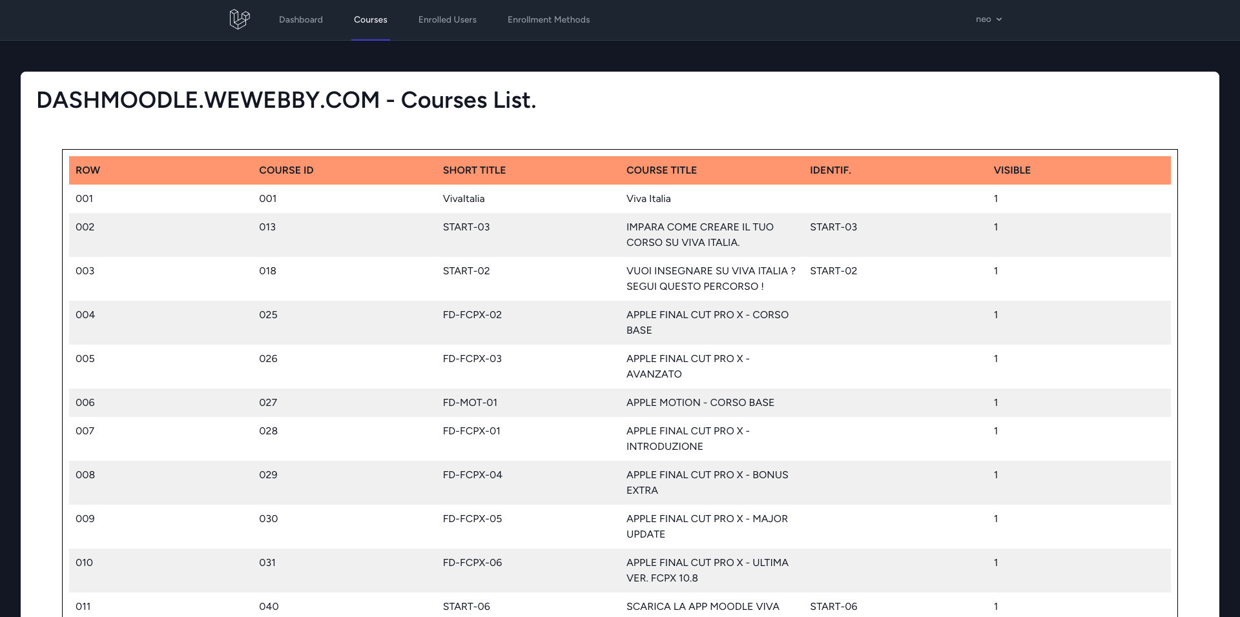Click short title START-02 cell
Screen dimensions: 1240x617
point(466,271)
